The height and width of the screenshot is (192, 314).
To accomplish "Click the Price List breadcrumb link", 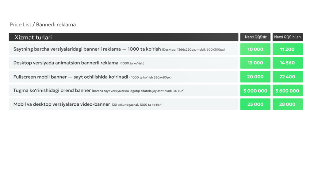I will 21,25.
